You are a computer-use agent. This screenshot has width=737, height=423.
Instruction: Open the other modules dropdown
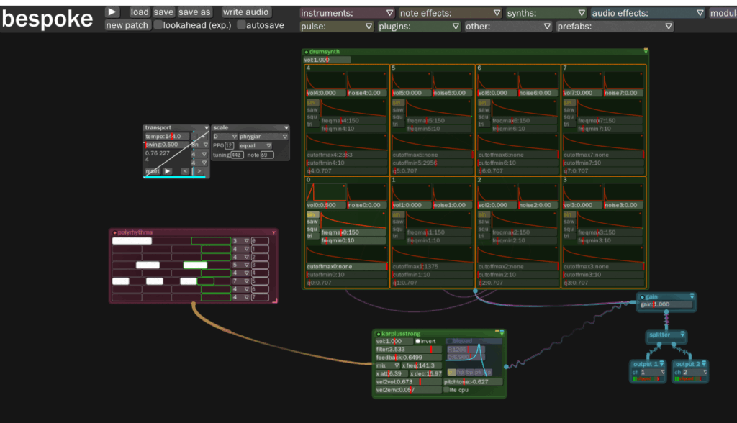[x=507, y=27]
